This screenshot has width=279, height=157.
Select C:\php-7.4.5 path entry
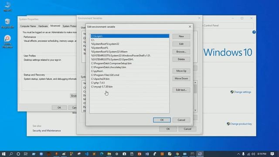[x=129, y=83]
